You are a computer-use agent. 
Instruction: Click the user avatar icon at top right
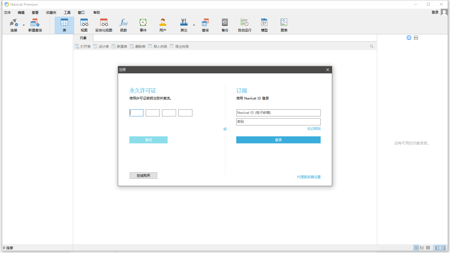click(x=444, y=12)
